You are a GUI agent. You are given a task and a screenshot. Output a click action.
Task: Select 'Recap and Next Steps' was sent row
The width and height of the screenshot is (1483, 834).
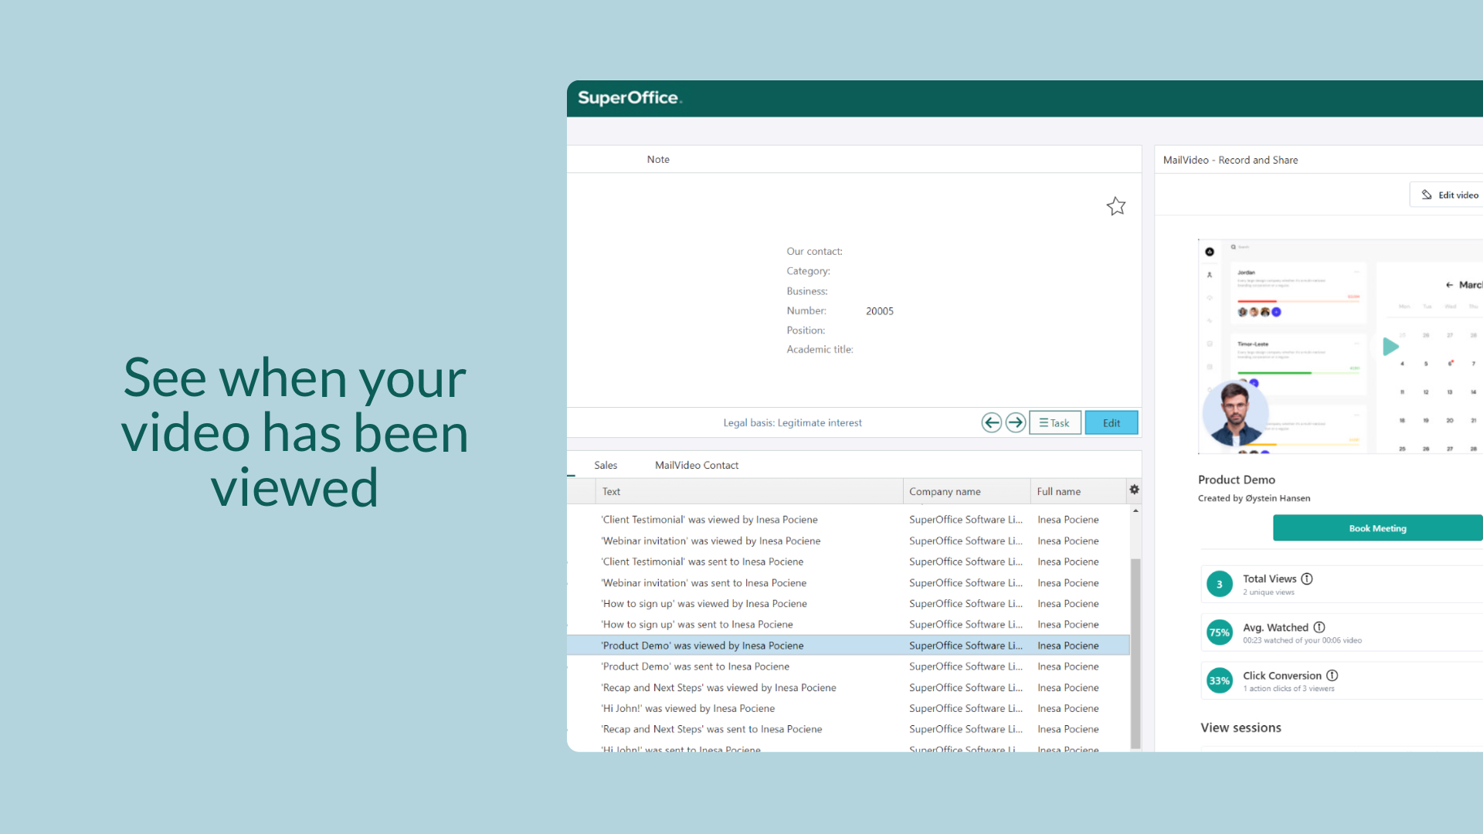point(848,729)
